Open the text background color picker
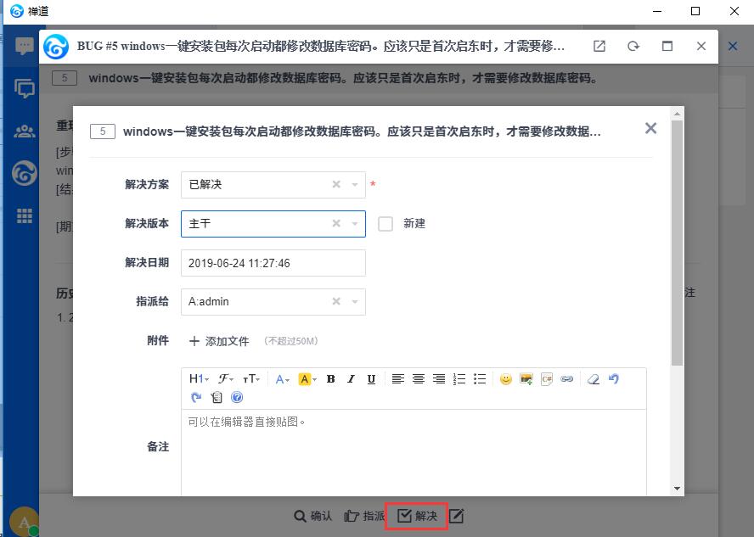Image resolution: width=754 pixels, height=537 pixels. [x=307, y=379]
